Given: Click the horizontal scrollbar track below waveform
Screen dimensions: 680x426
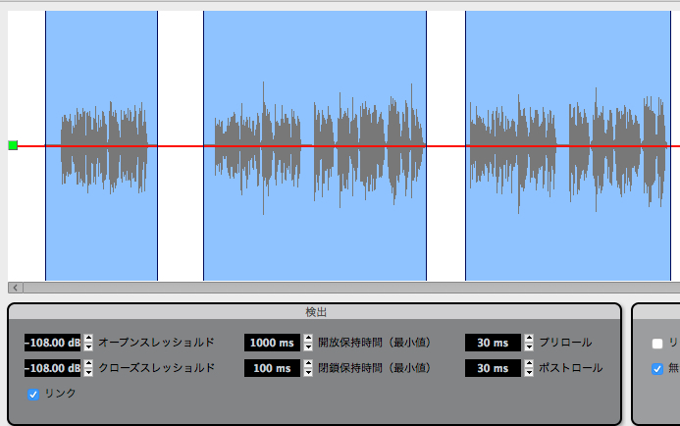Looking at the screenshot, I should coord(351,288).
